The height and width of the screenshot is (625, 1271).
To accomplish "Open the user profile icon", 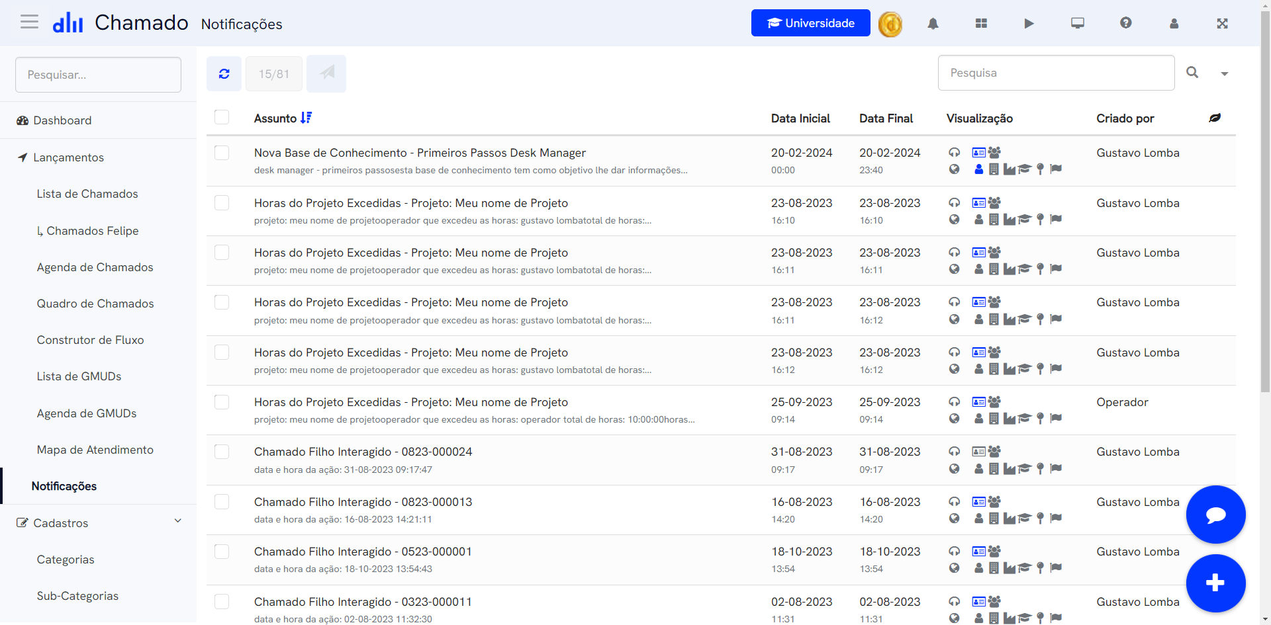I will coord(1174,24).
